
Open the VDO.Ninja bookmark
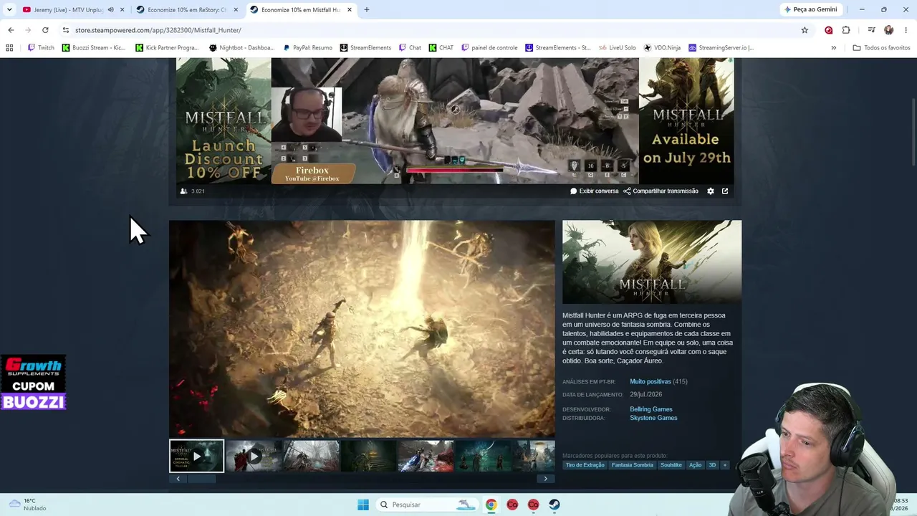[662, 48]
